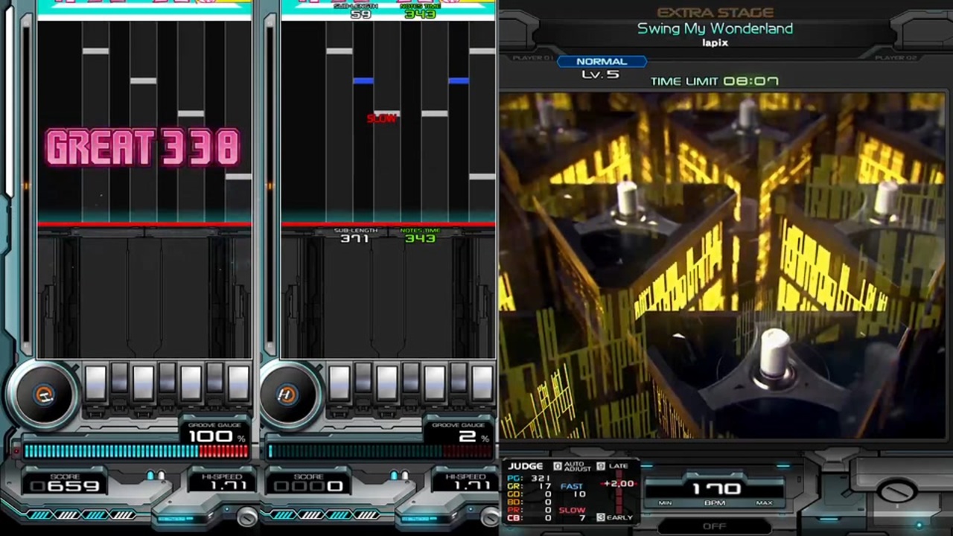953x536 pixels.
Task: Click the round dial knob right of BPM
Action: (897, 491)
